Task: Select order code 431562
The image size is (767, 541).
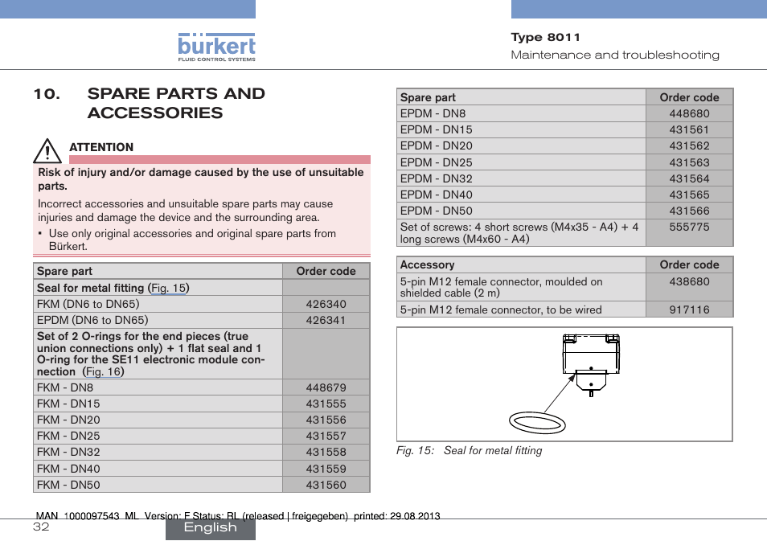Action: 689,145
